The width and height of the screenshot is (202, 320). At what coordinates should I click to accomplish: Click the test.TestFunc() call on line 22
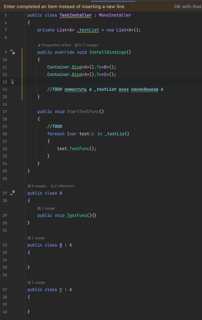click(x=77, y=148)
